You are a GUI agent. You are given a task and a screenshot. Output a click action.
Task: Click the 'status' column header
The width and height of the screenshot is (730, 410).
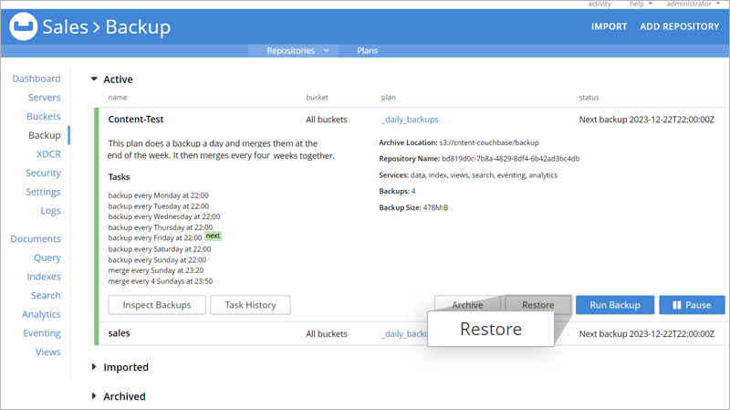pos(589,98)
